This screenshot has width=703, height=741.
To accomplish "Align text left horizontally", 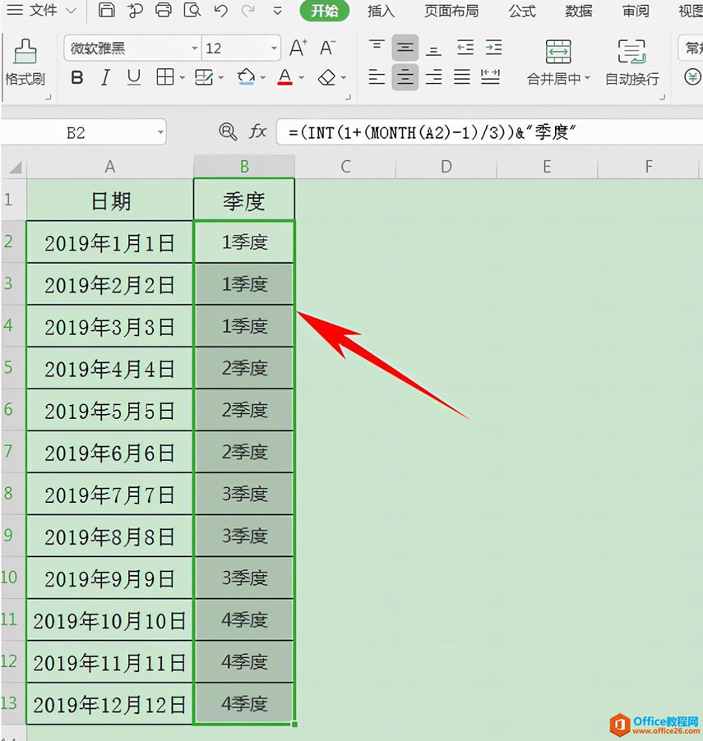I will [x=377, y=76].
